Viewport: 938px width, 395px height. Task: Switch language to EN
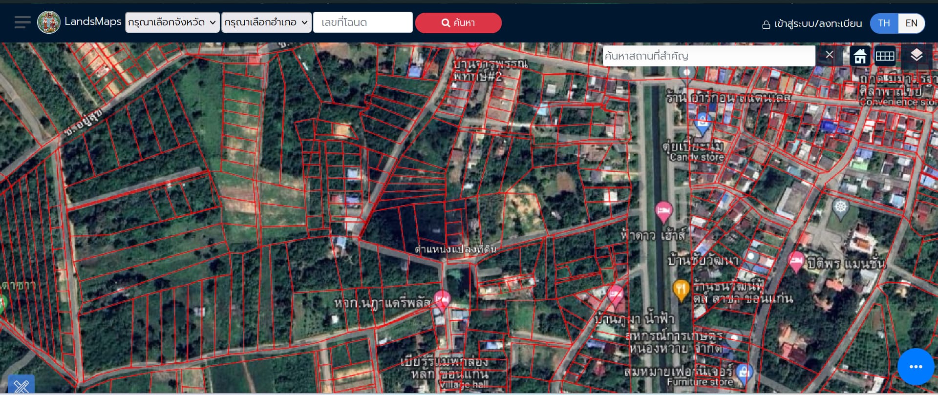(x=911, y=23)
